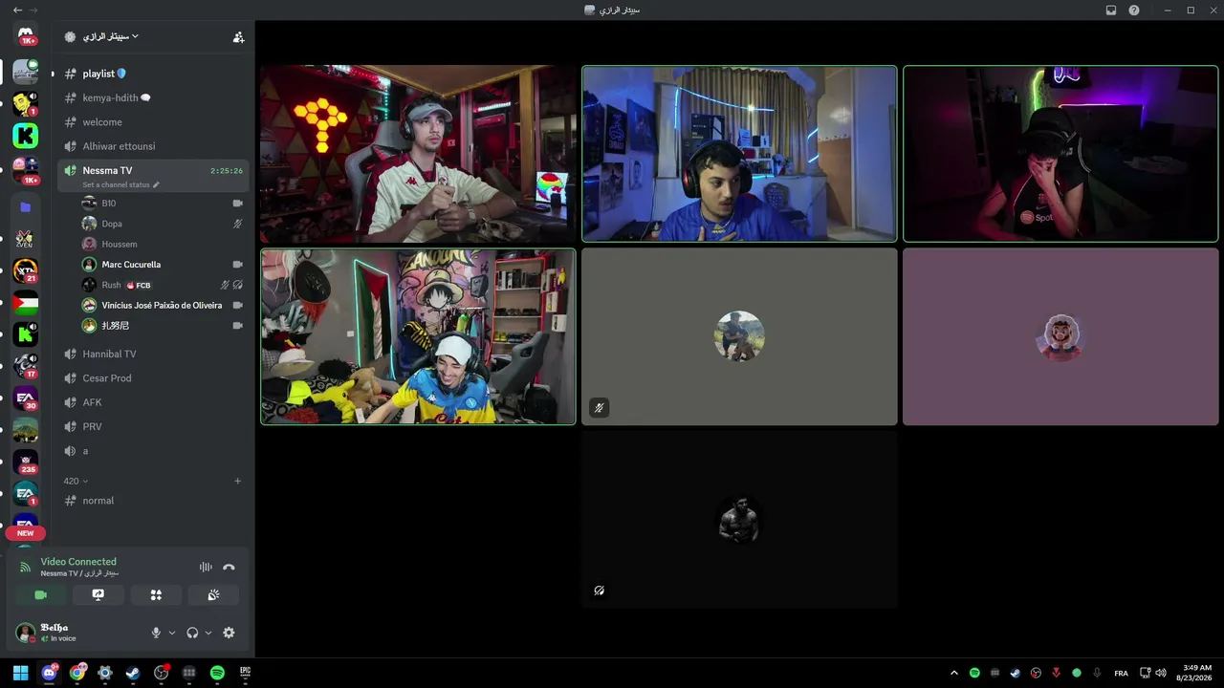The width and height of the screenshot is (1224, 688).
Task: Set a channel status for Nessma TV
Action: point(120,184)
